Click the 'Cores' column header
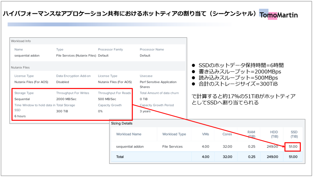313x177 pixels. (227, 134)
